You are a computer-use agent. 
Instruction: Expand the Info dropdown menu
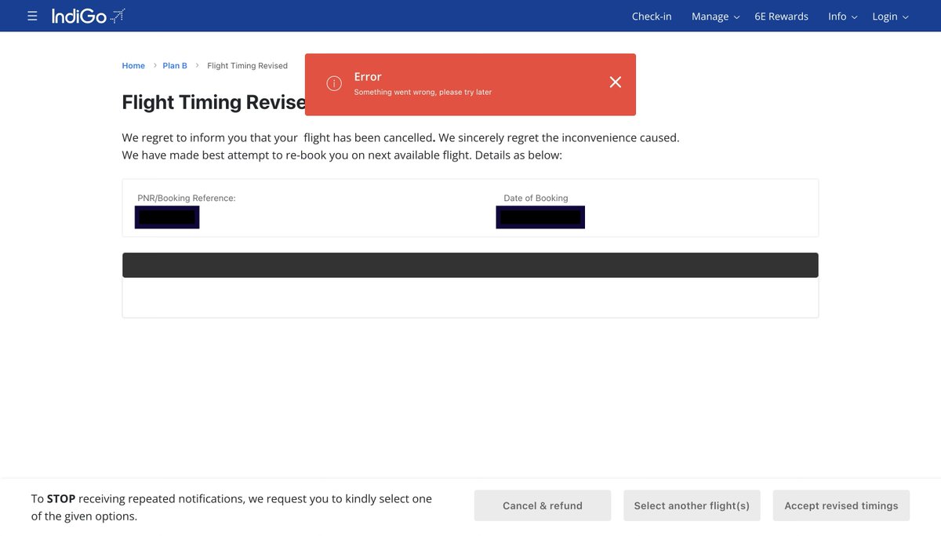843,16
